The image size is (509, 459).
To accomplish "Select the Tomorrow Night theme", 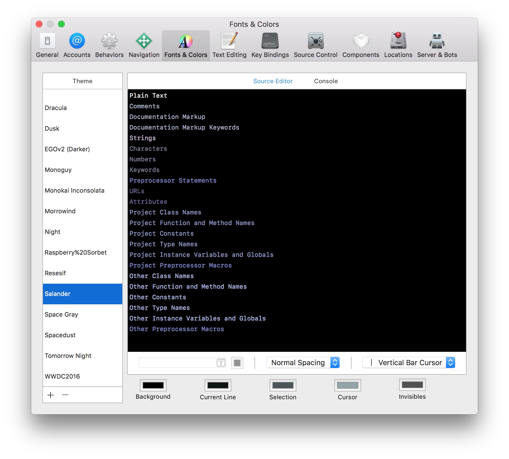I will (x=83, y=356).
